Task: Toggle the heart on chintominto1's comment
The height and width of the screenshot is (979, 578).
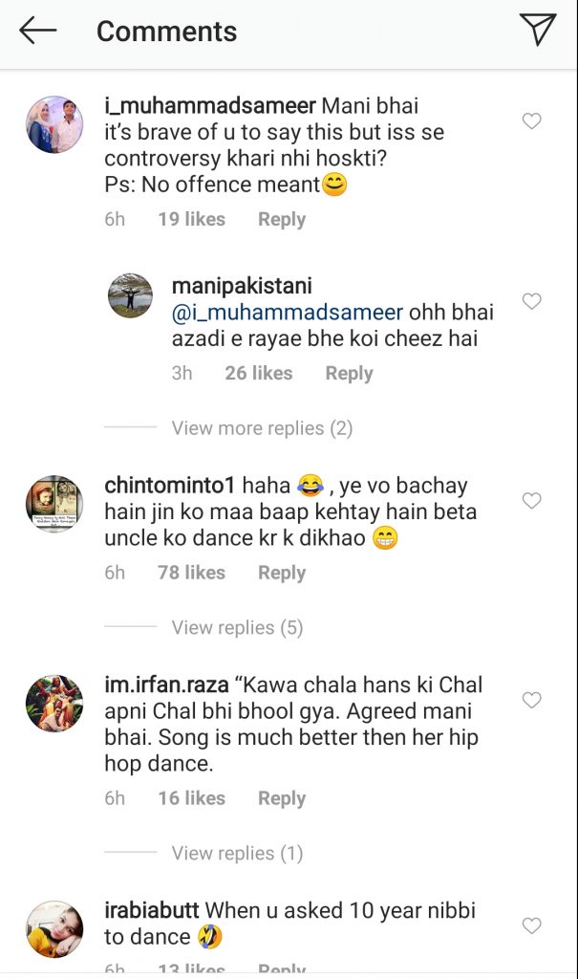Action: pos(531,501)
